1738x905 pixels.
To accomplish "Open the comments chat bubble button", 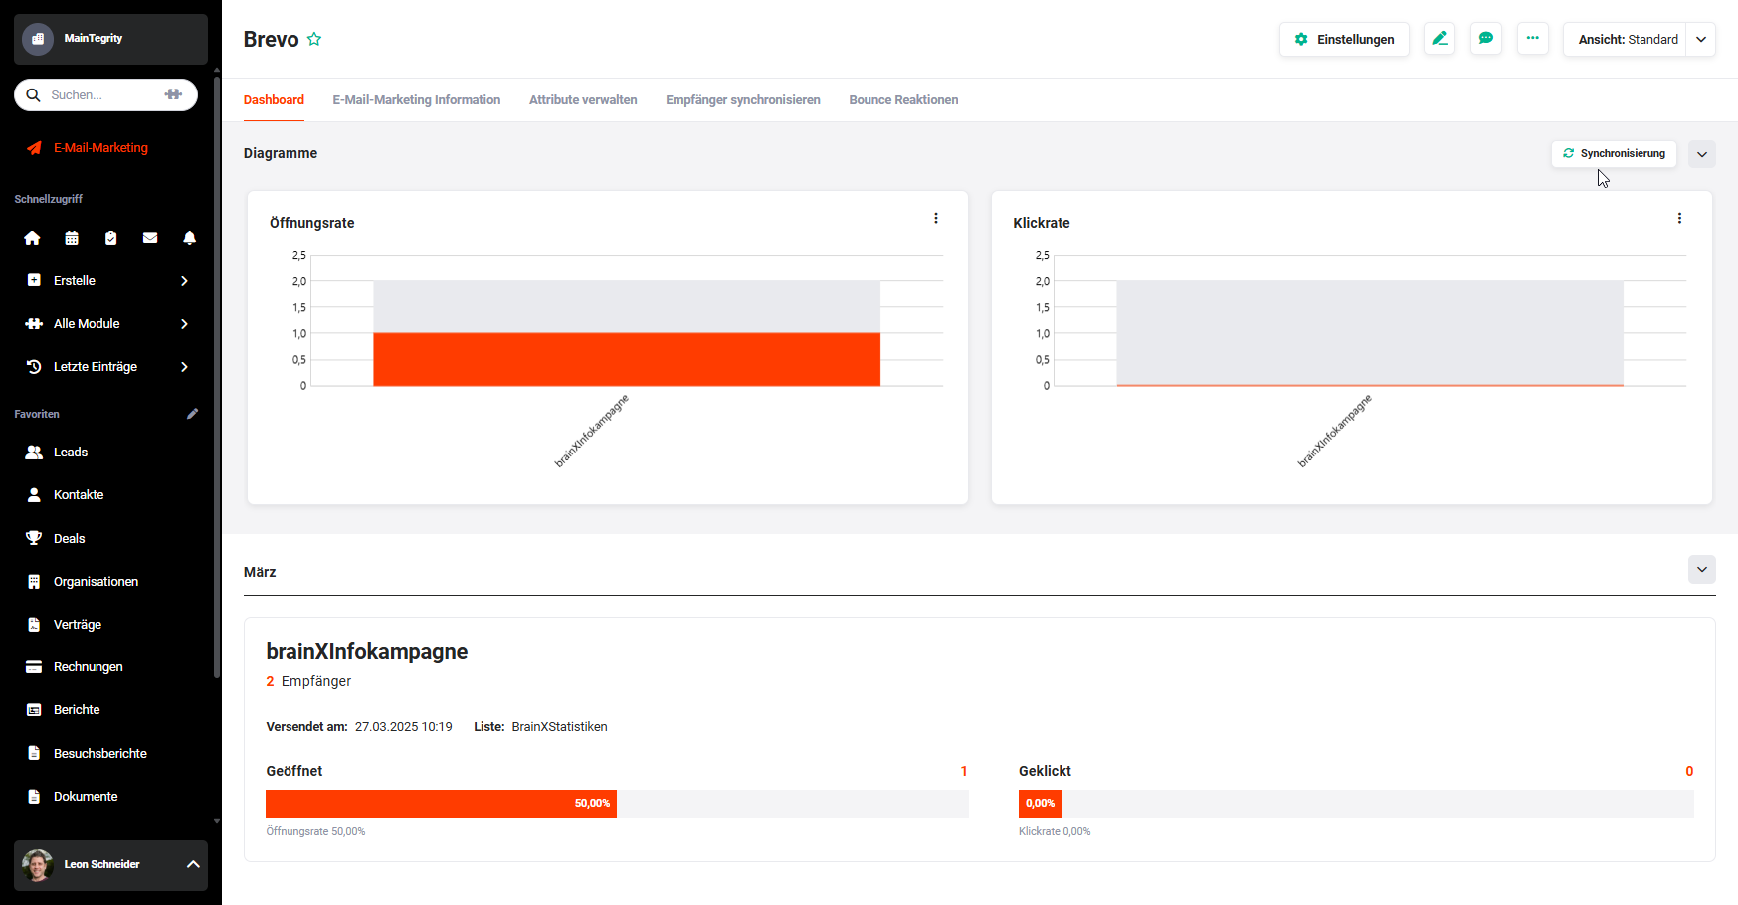I will (1486, 39).
